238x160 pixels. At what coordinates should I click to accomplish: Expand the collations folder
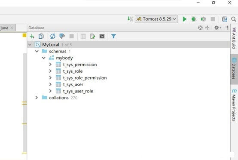coord(37,98)
